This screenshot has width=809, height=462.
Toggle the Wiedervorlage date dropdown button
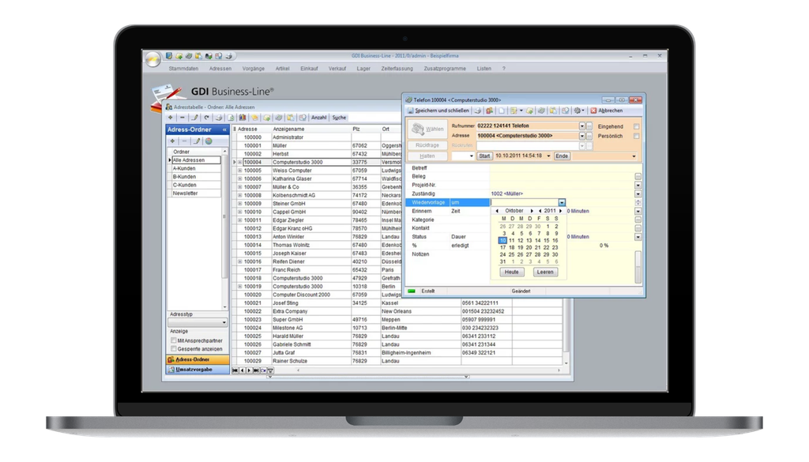[x=562, y=203]
